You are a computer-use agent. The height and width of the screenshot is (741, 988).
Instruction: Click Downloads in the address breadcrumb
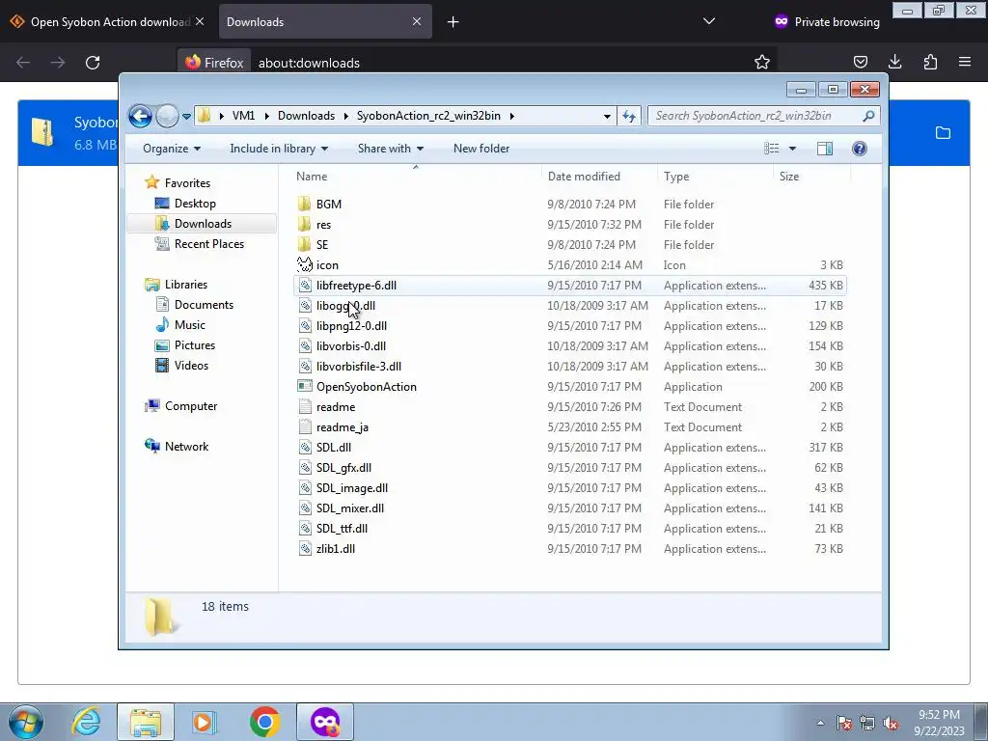306,116
